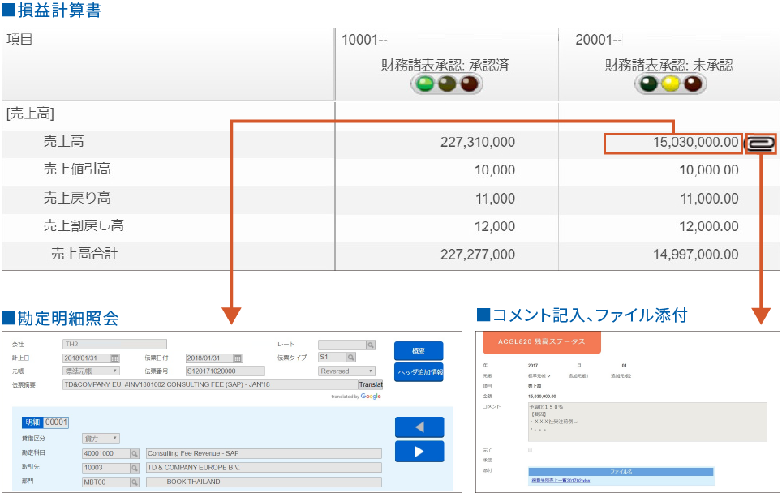Viewport: 782px width, 493px height.
Task: Click search icon next to レート field
Action: (x=370, y=345)
